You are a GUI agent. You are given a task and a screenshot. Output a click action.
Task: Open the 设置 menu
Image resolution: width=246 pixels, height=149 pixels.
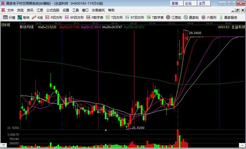pyautogui.click(x=66, y=10)
